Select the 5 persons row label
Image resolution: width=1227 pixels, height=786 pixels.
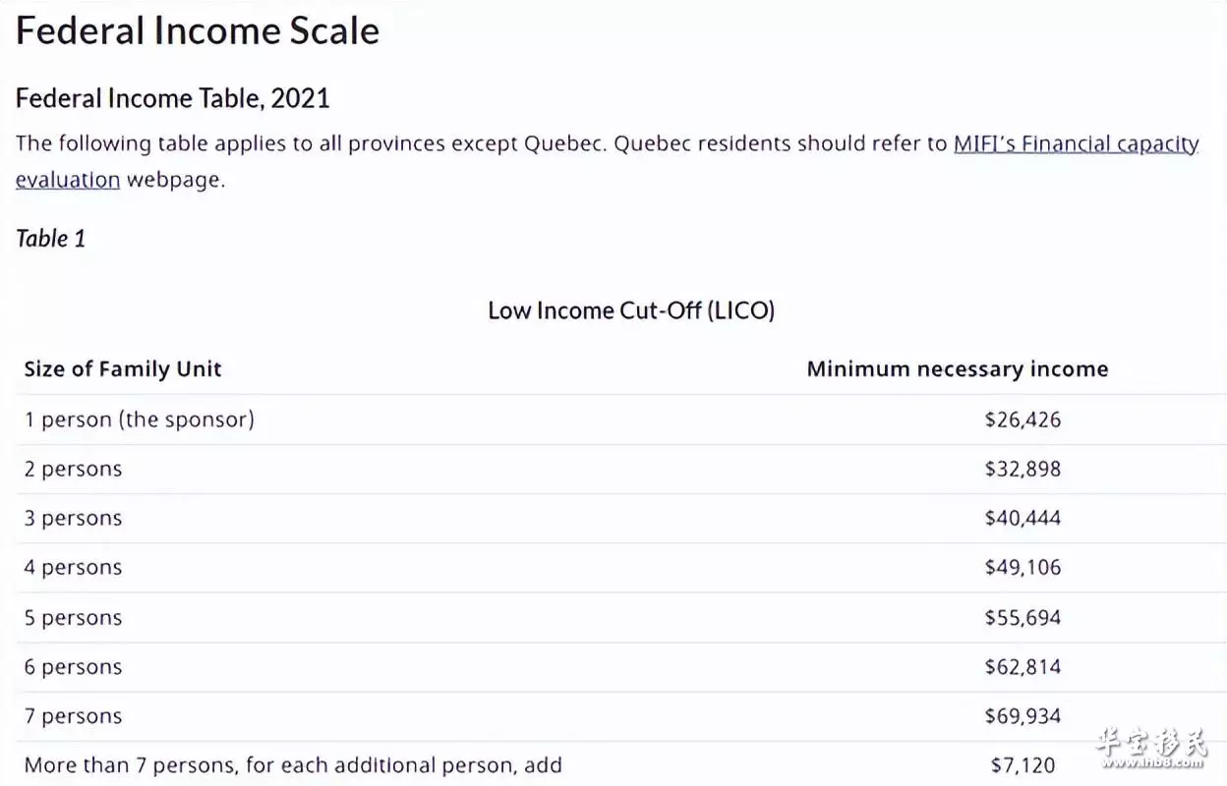(x=73, y=618)
